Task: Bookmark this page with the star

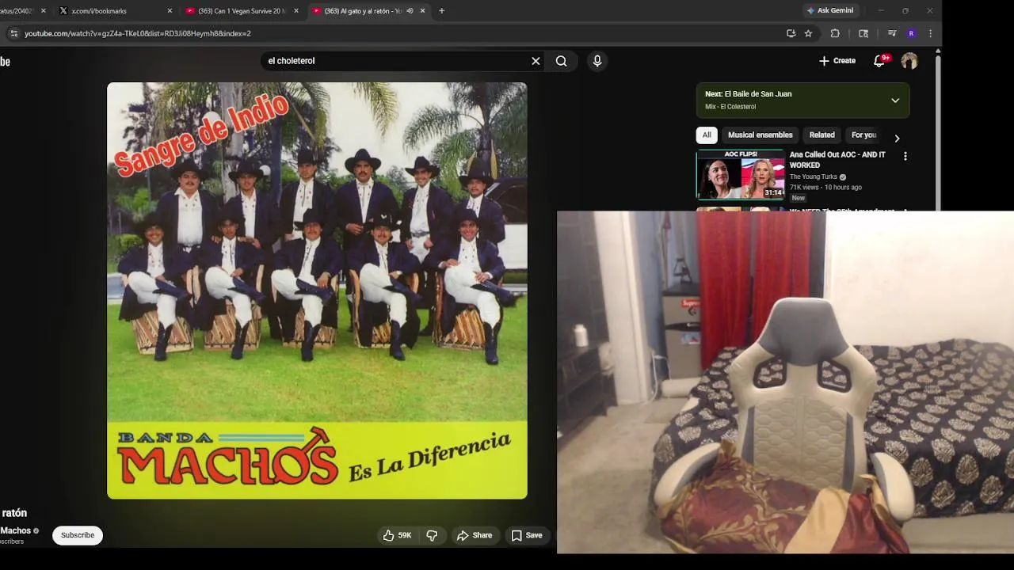Action: 808,33
